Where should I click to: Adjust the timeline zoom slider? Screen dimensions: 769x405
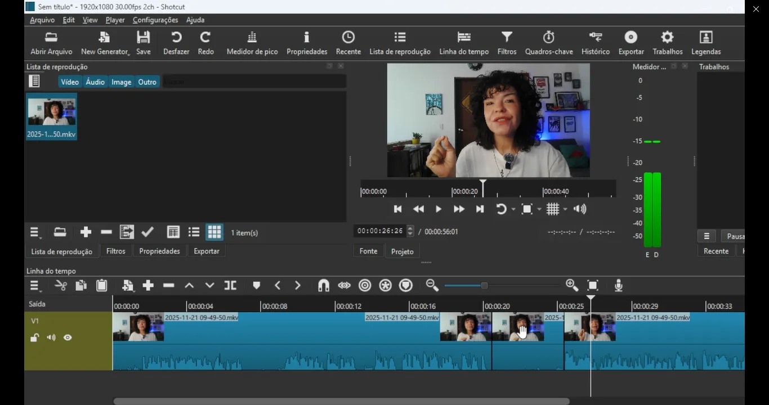point(484,285)
